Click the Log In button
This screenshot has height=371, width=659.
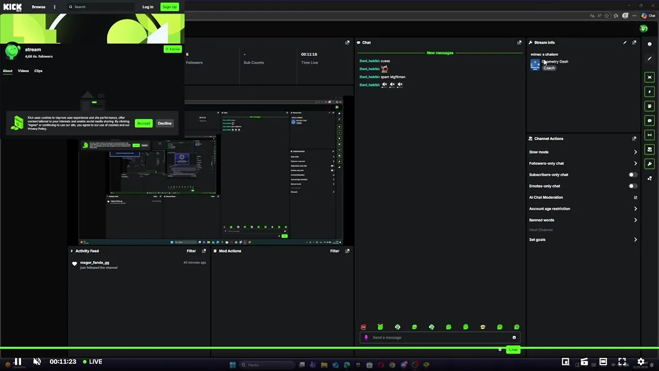[x=148, y=7]
